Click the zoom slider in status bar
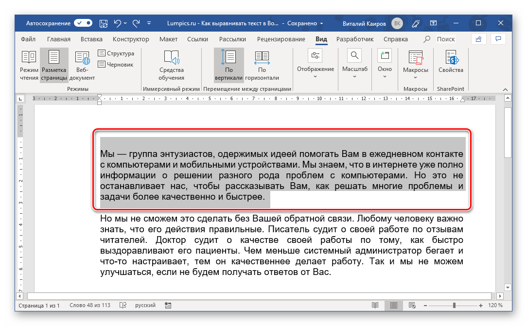This screenshot has width=527, height=326. (x=454, y=306)
